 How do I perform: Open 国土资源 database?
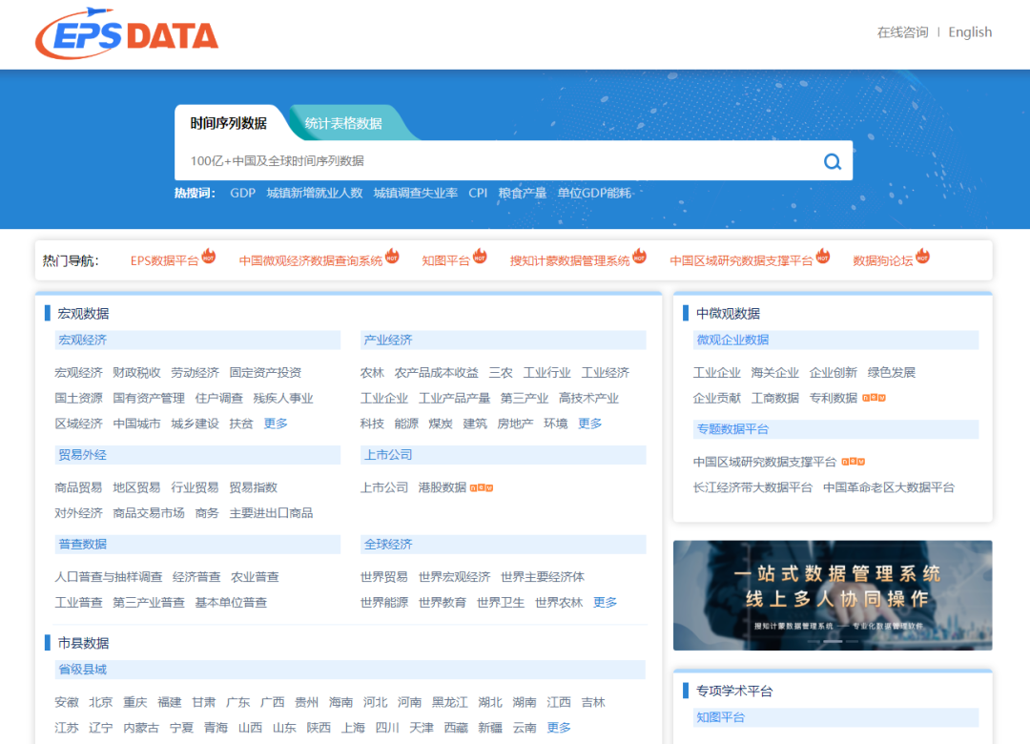point(78,399)
